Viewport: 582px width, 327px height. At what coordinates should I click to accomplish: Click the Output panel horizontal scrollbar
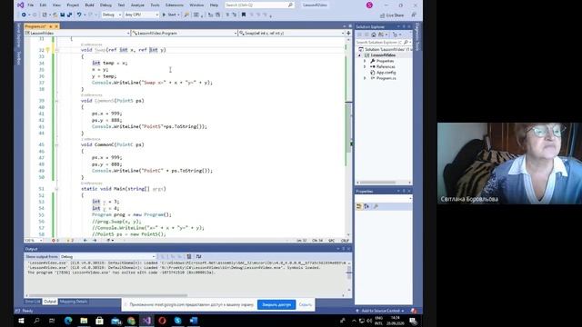108,295
